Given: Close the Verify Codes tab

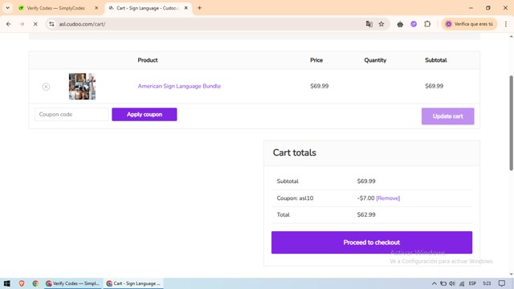Looking at the screenshot, I should pyautogui.click(x=96, y=8).
